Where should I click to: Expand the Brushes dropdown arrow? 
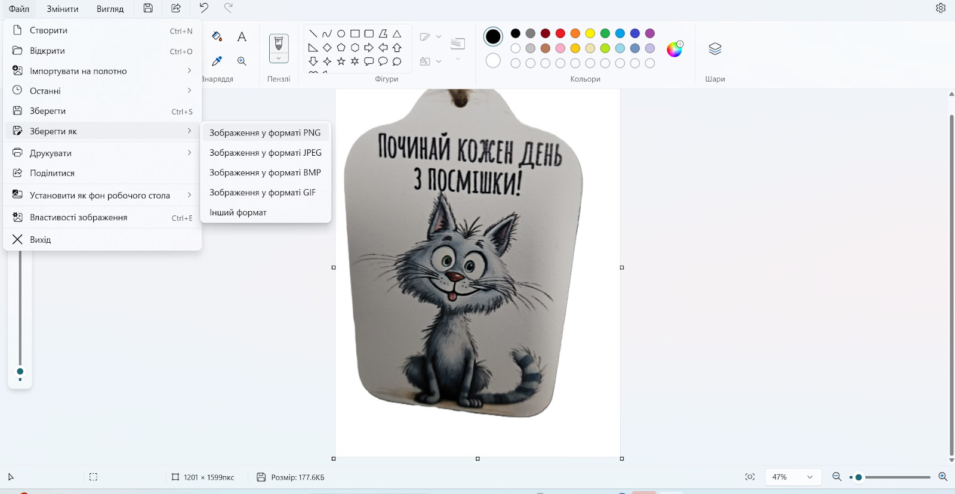point(279,58)
